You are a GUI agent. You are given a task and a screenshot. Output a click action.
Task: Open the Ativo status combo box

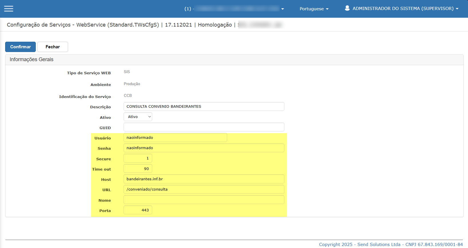138,117
